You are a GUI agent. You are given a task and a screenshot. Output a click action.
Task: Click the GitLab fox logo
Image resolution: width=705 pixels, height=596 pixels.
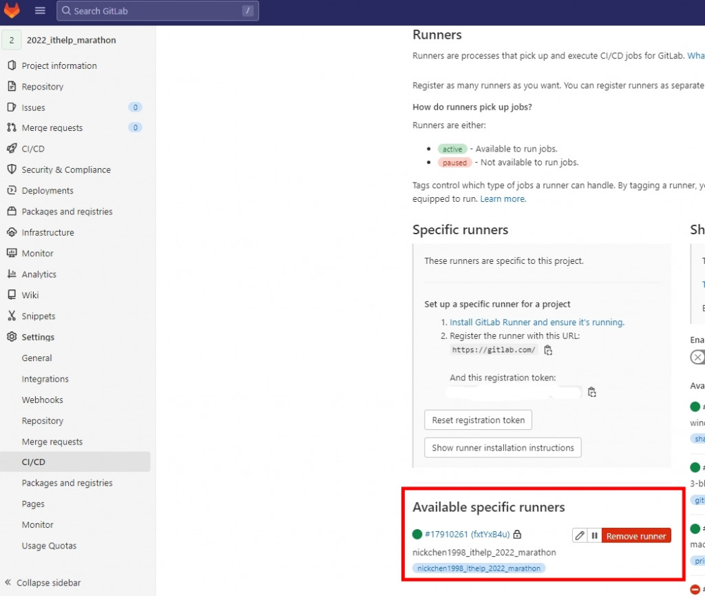pos(12,10)
